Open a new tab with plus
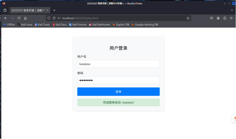The width and height of the screenshot is (236, 139). pyautogui.click(x=54, y=10)
